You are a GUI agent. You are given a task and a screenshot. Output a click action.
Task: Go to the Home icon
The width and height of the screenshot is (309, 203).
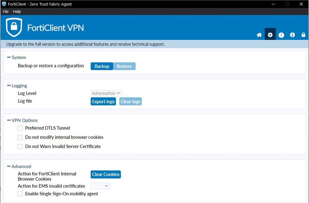[x=259, y=35]
